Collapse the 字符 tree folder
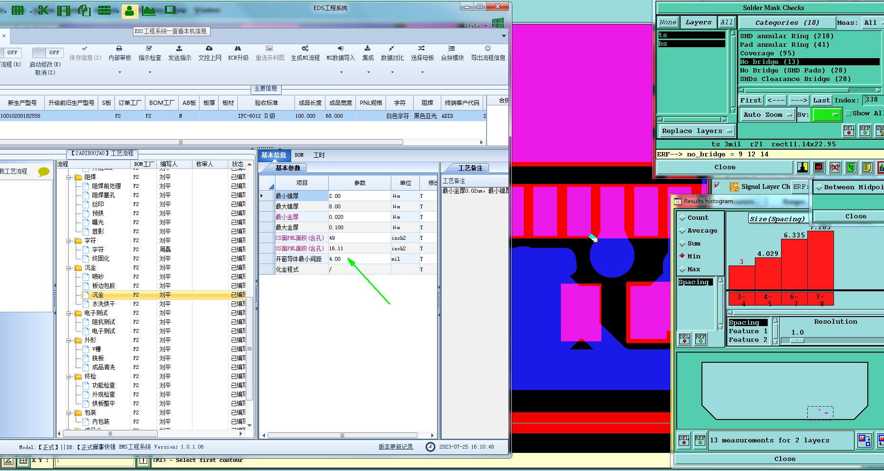The height and width of the screenshot is (471, 884). 69,241
